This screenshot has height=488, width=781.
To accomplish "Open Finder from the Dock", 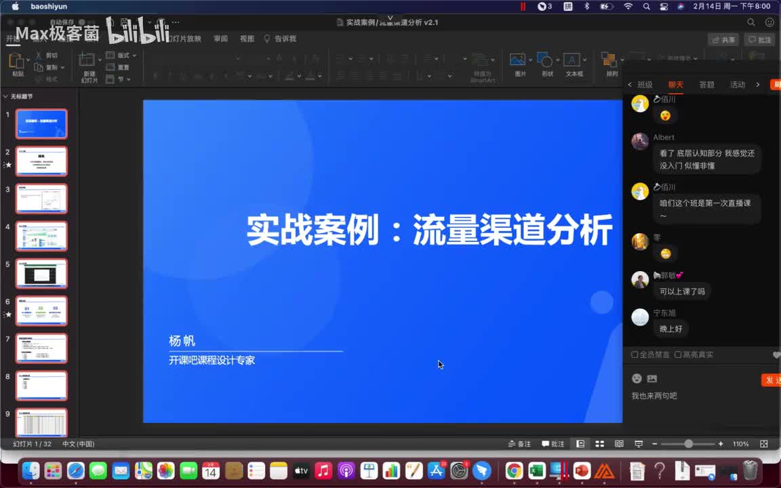I will click(31, 470).
